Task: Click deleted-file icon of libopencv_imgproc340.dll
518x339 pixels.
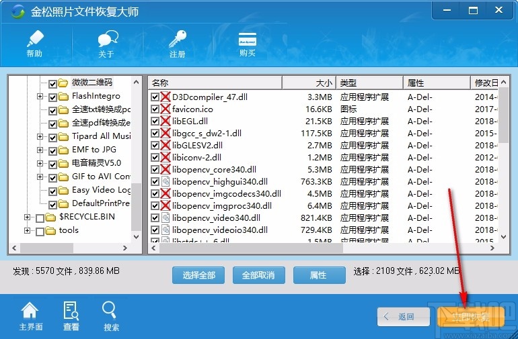Action: click(165, 205)
